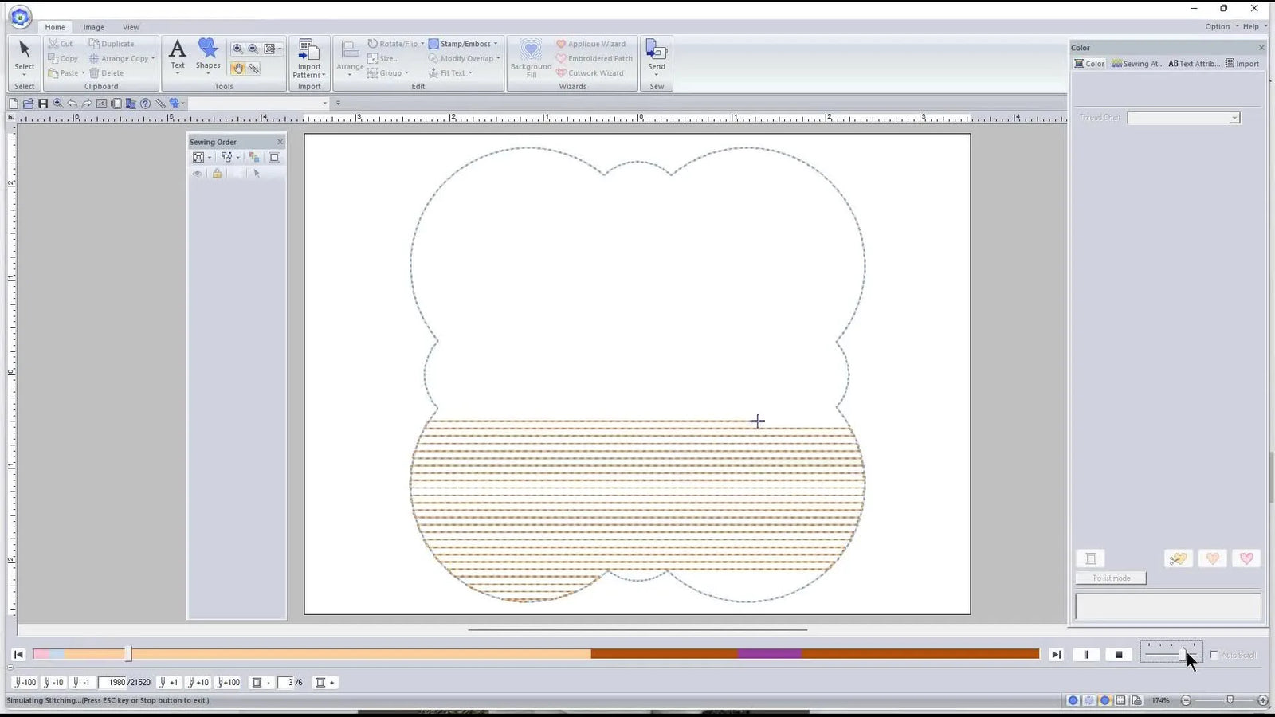Click the Zoom In magnifier tool
The height and width of the screenshot is (717, 1275).
[x=237, y=49]
